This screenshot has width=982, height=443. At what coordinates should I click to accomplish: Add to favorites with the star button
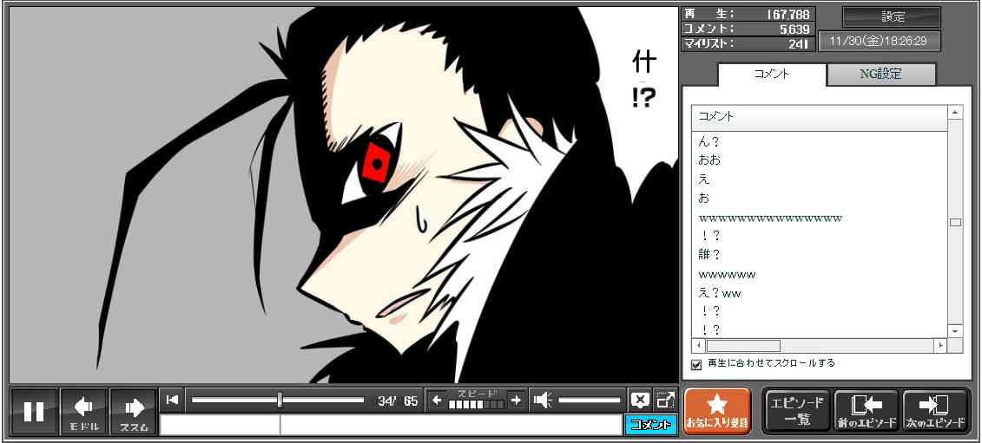717,411
